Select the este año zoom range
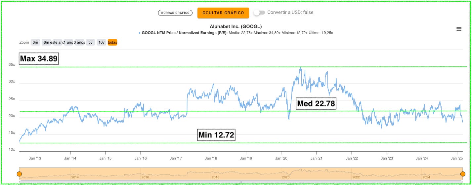 point(57,42)
